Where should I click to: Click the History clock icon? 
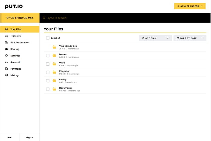6,75
